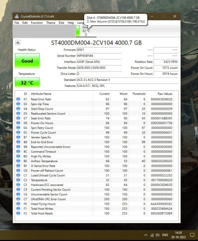This screenshot has height=241, width=198.
Task: Click the Serial Number field
Action: pos(99,56)
